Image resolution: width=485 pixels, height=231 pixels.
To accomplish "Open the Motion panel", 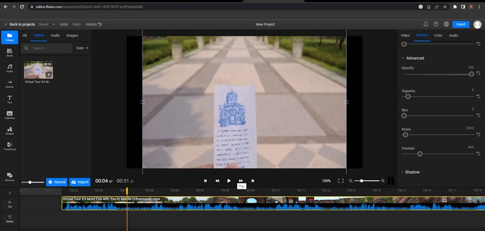I will (10, 84).
